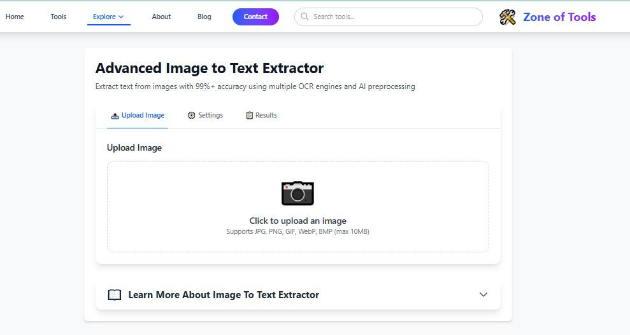Click the upload tray icon beside Upload Image

click(115, 116)
